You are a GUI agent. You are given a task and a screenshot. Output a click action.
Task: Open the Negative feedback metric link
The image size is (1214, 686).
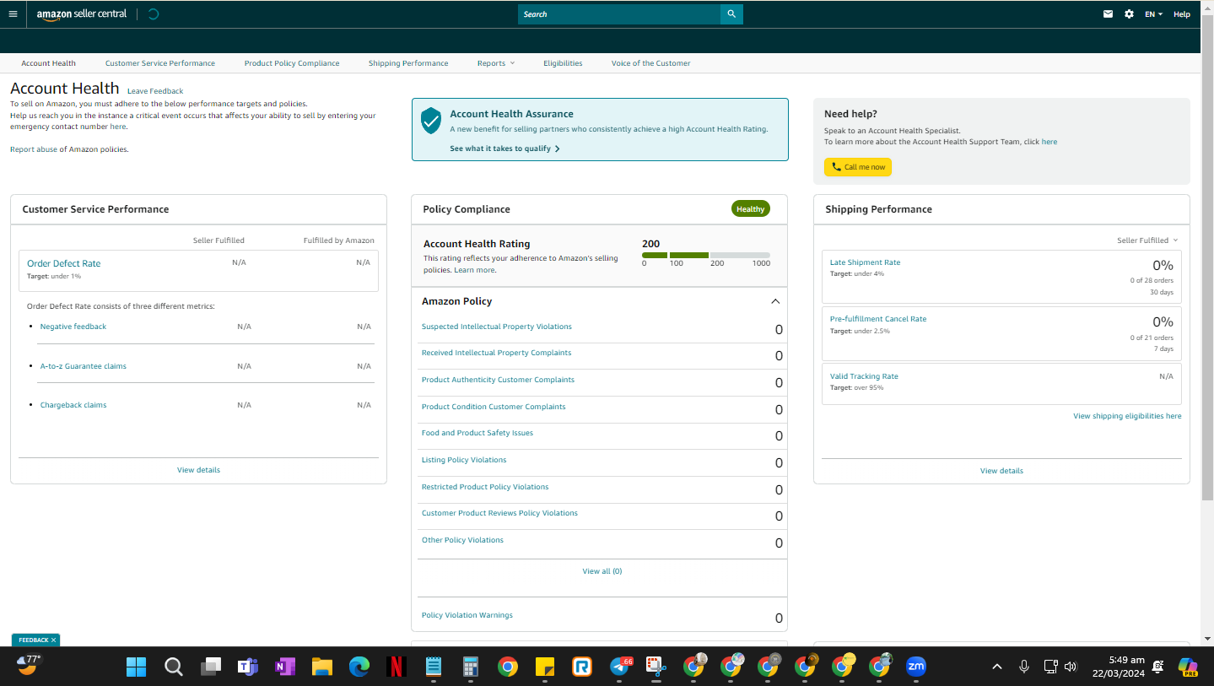[73, 327]
